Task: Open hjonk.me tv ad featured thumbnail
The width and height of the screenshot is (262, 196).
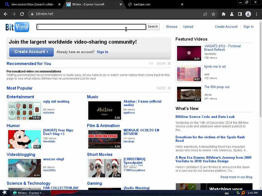Action: [x=189, y=74]
